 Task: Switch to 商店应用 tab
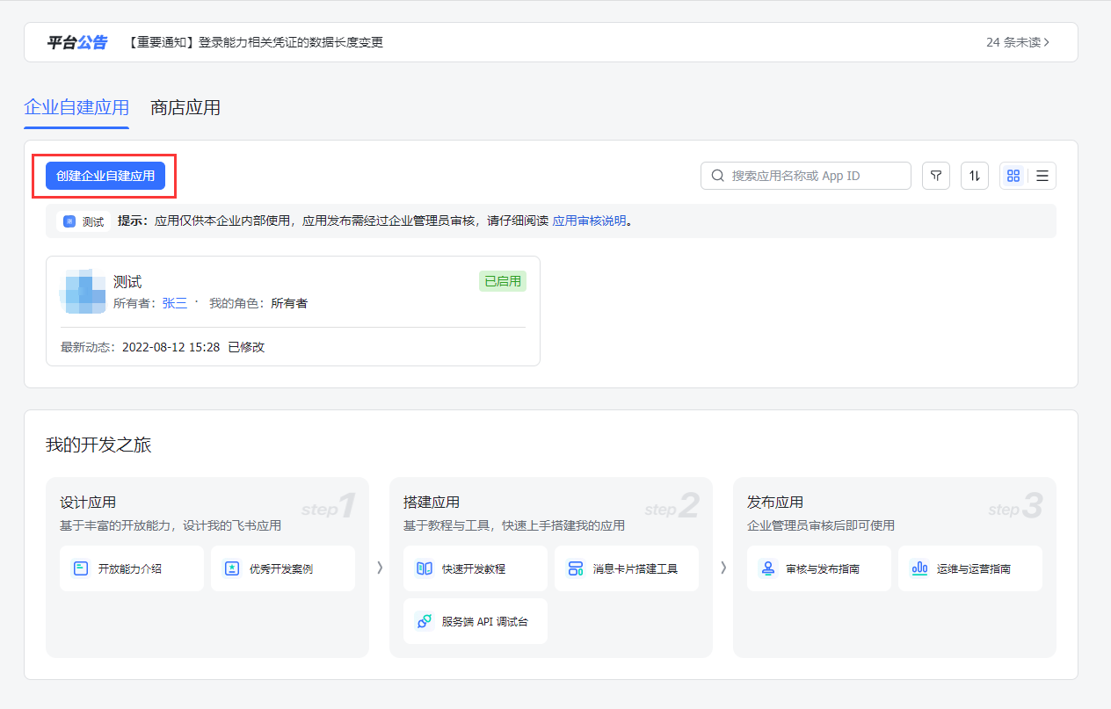click(x=185, y=108)
